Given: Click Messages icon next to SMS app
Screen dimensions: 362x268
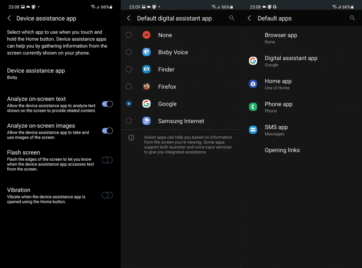Looking at the screenshot, I should tap(253, 130).
